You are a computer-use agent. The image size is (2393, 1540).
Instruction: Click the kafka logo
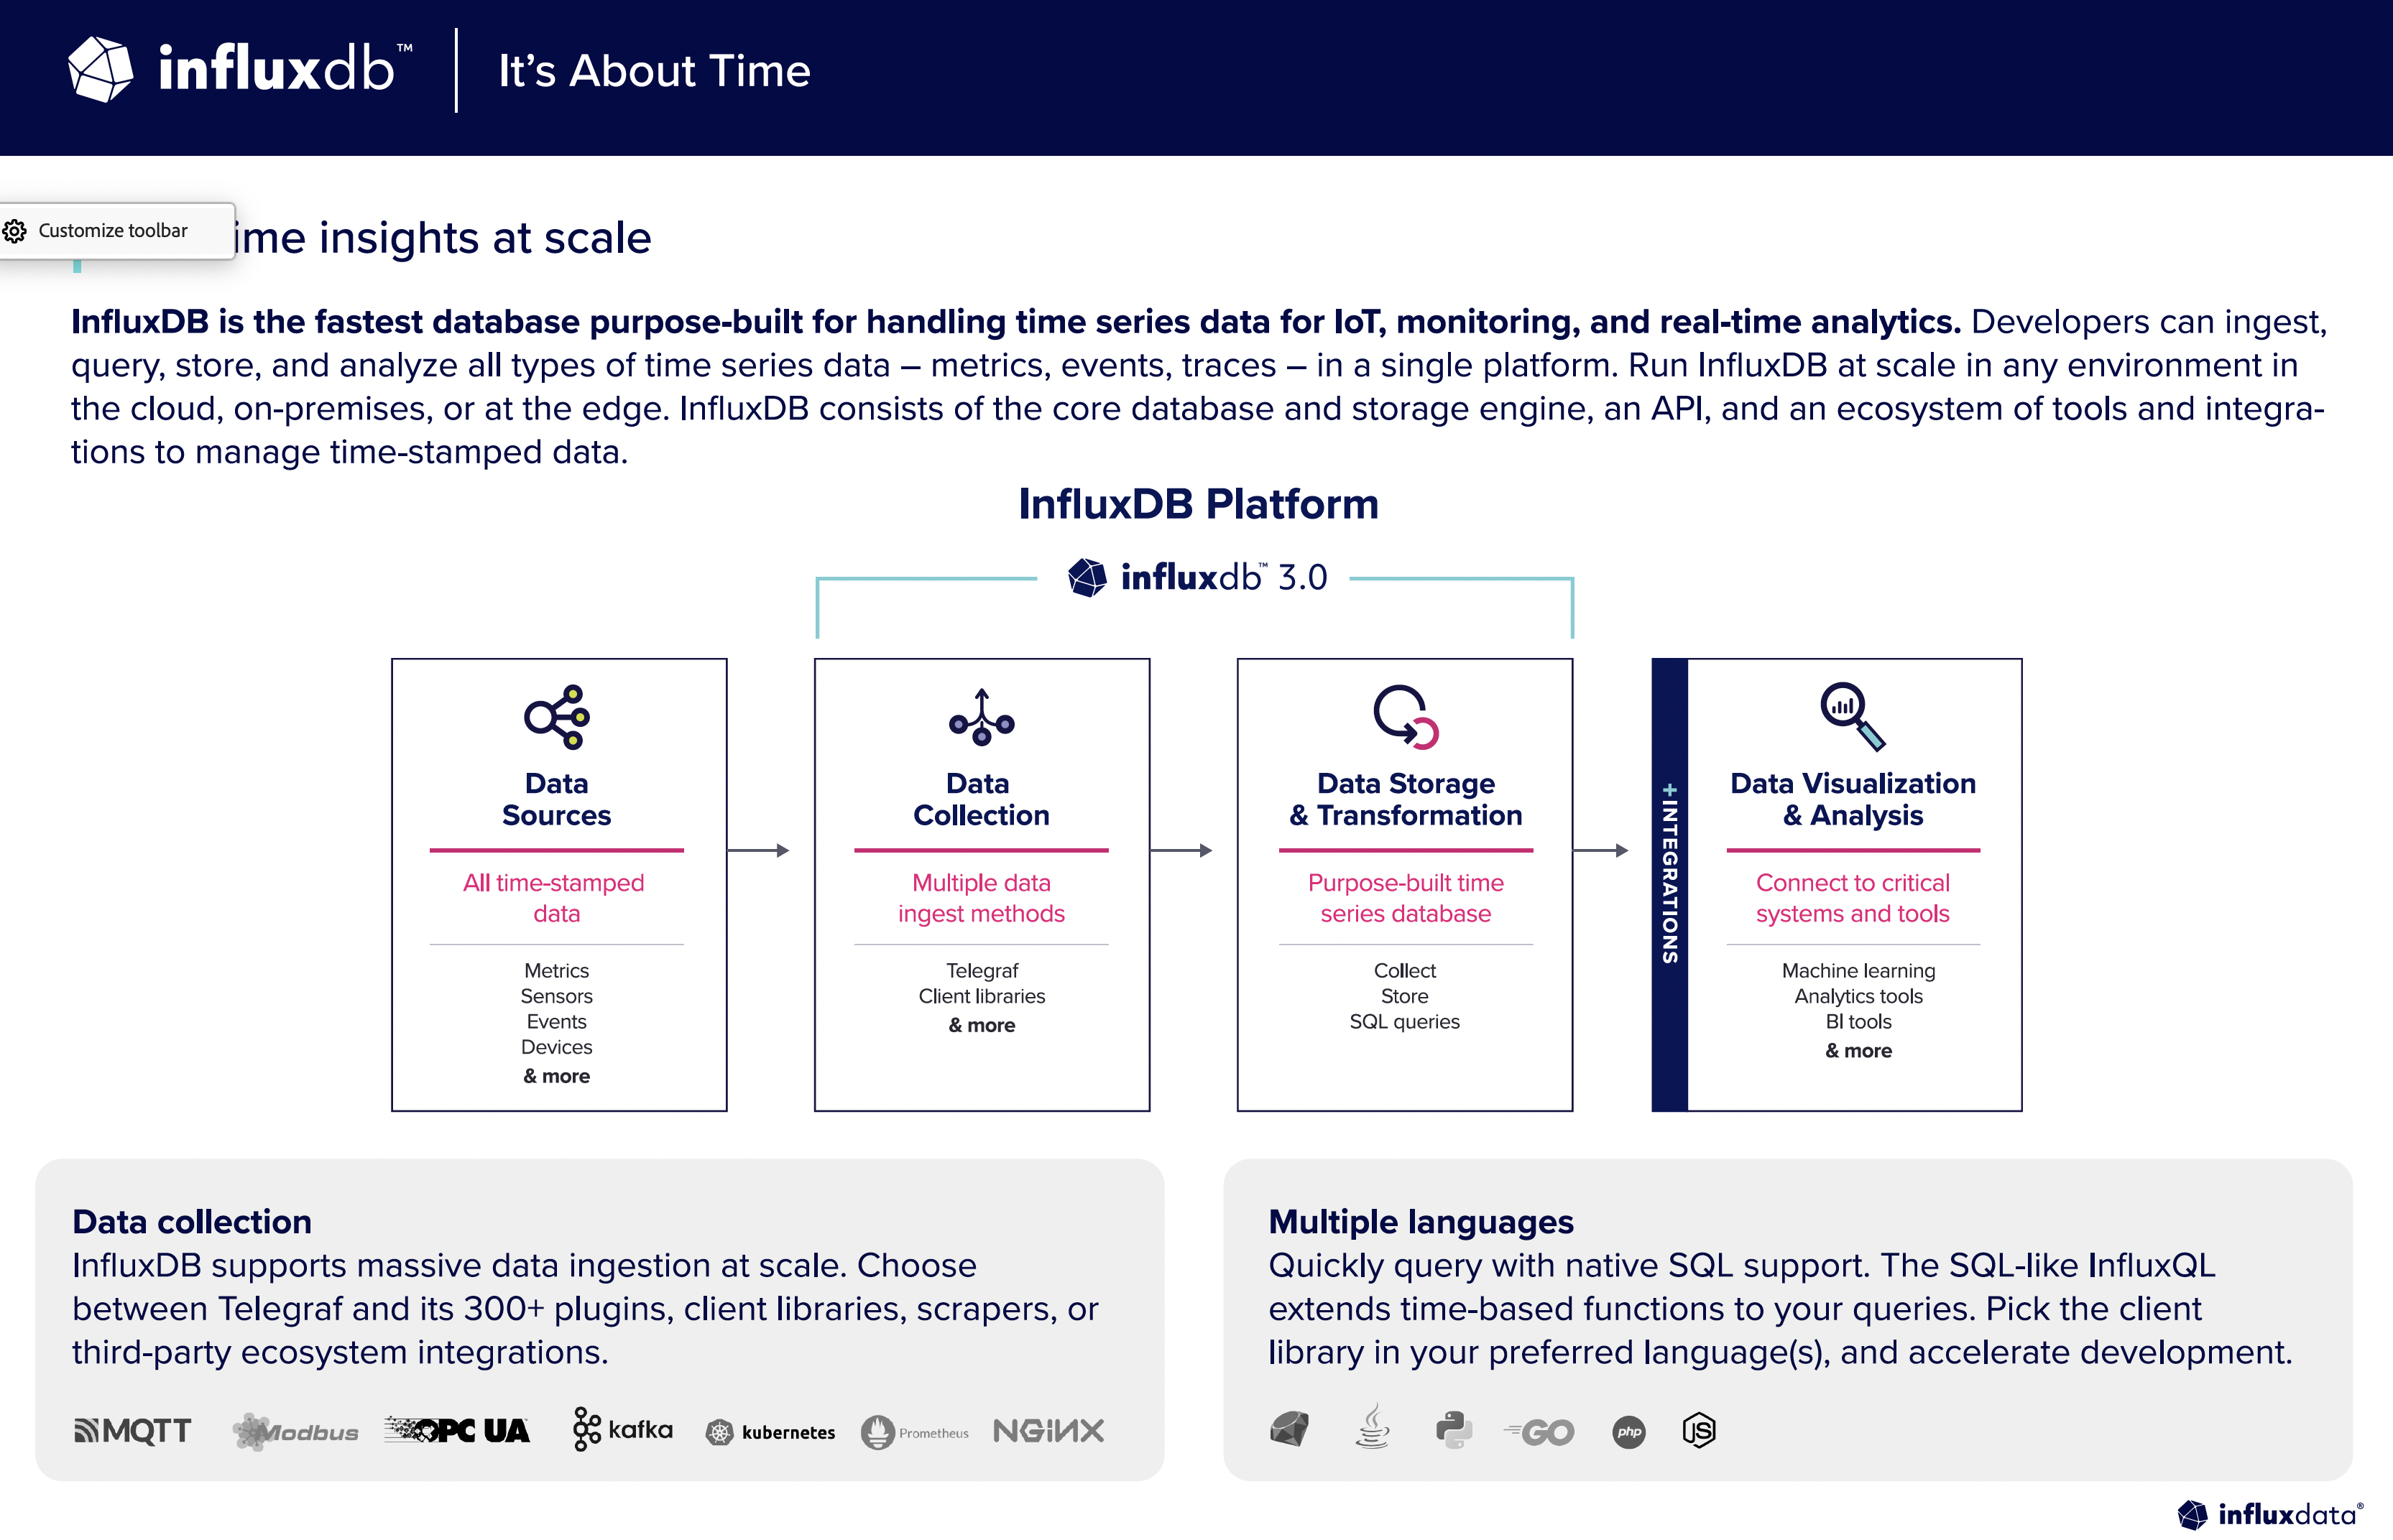click(x=622, y=1429)
